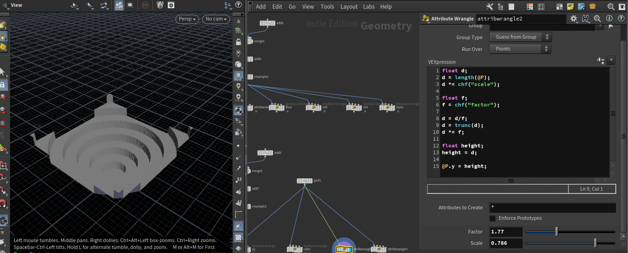Click the node name field attribwrangle2
Image resolution: width=628 pixels, height=253 pixels.
(521, 19)
